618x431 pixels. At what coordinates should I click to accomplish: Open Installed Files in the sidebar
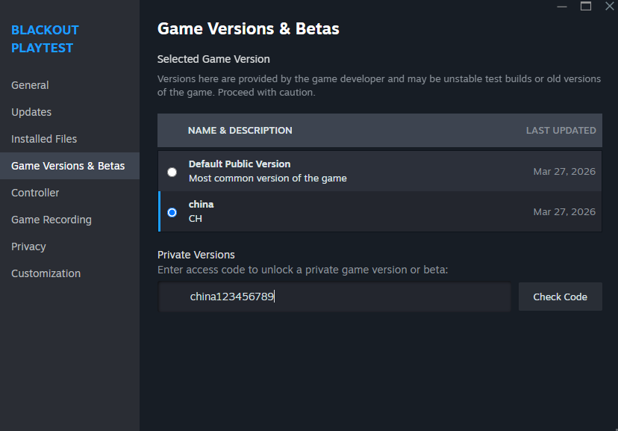coord(44,139)
